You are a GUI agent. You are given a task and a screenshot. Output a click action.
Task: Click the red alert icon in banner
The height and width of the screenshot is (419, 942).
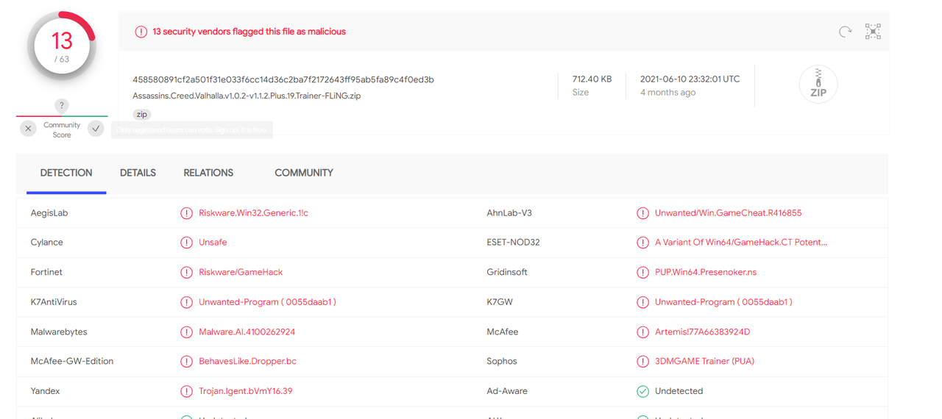coord(141,32)
